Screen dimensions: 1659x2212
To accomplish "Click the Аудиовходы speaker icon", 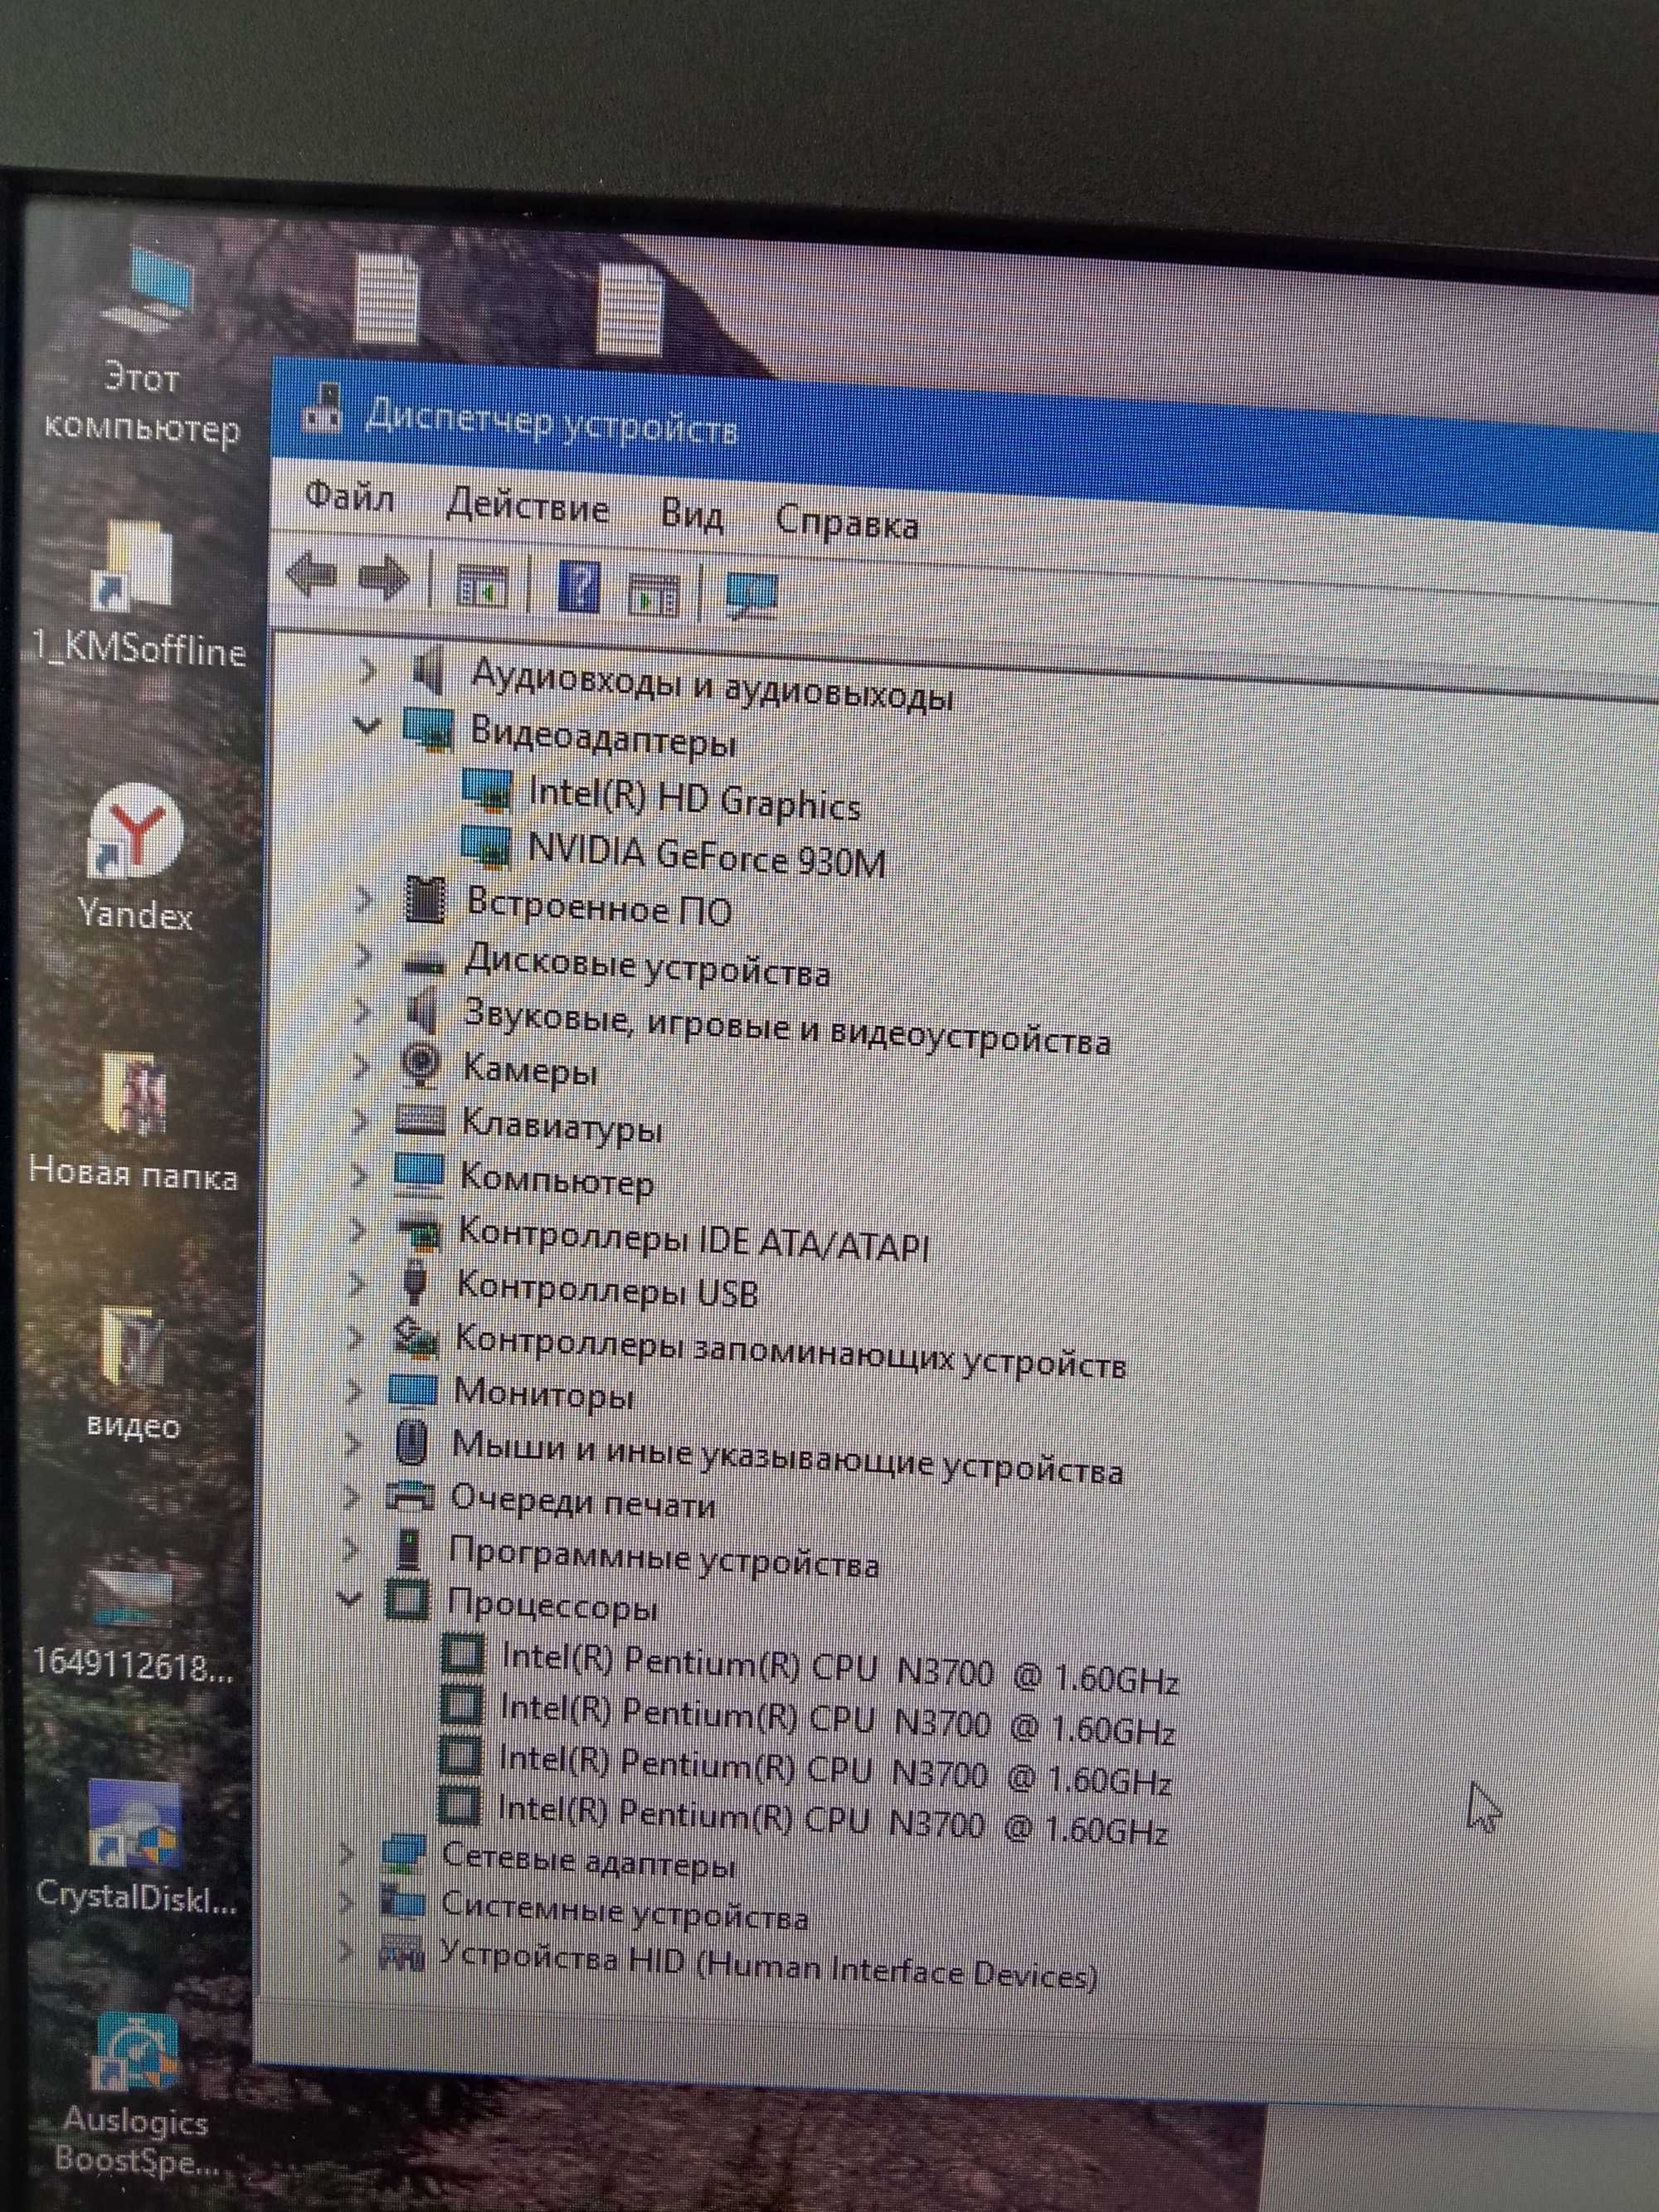I will 427,670.
